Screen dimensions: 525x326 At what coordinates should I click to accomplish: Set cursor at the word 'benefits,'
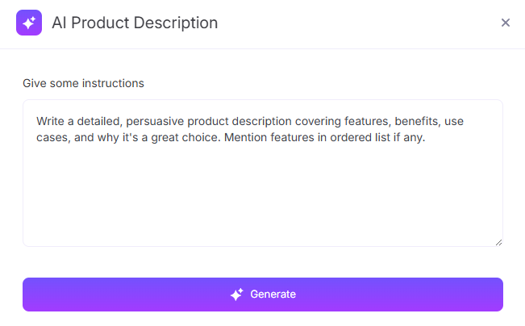pos(418,121)
